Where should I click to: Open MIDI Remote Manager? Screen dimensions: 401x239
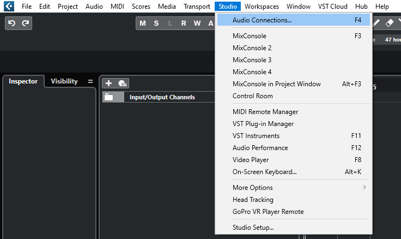coord(294,112)
